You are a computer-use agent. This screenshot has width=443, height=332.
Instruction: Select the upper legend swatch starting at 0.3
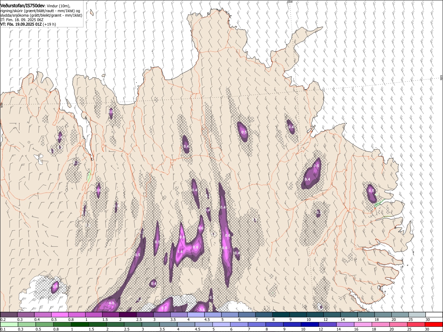click(26, 314)
